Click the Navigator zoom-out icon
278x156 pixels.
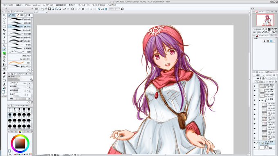coord(263,29)
